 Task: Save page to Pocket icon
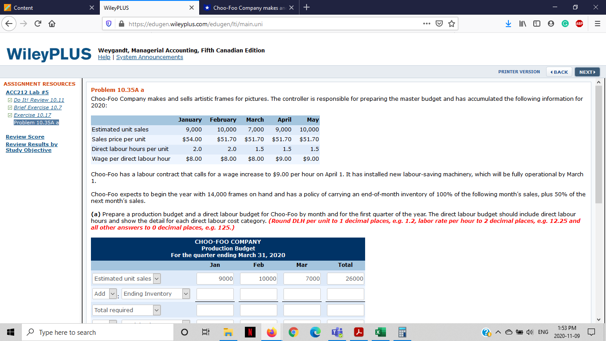(x=439, y=24)
